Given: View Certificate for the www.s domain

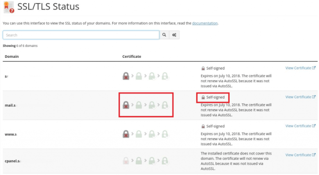Looking at the screenshot, I should (x=298, y=126).
